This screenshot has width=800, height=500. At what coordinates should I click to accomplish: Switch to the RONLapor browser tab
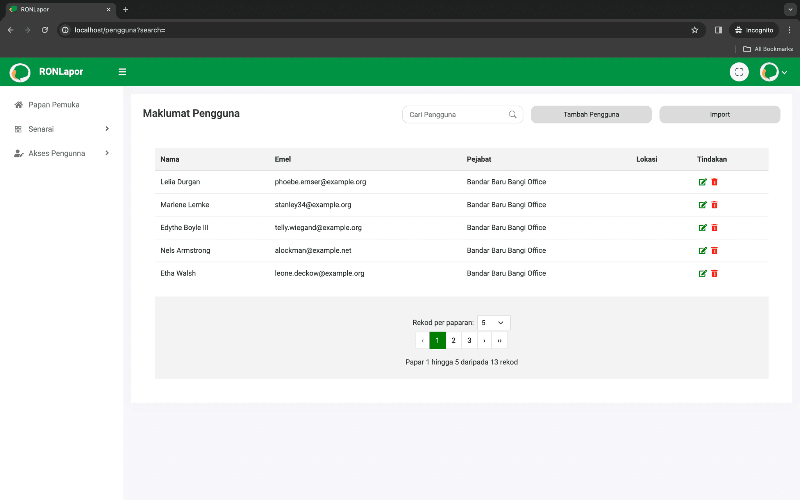tap(61, 9)
